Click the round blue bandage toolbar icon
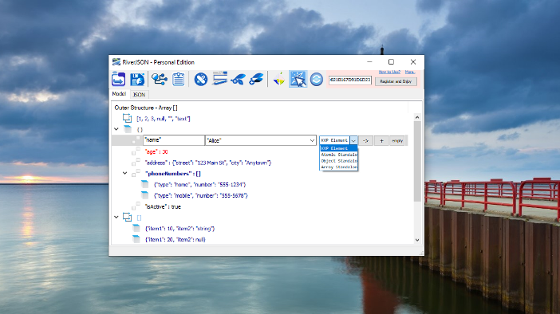 tap(201, 79)
